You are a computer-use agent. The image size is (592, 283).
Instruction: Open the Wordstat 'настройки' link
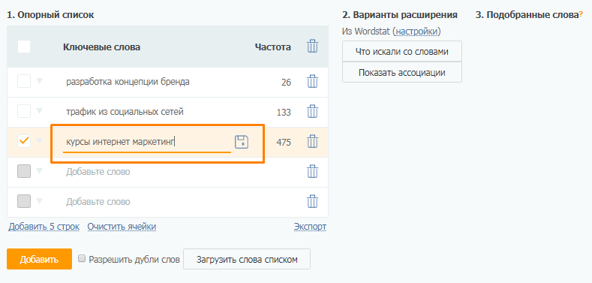point(417,32)
